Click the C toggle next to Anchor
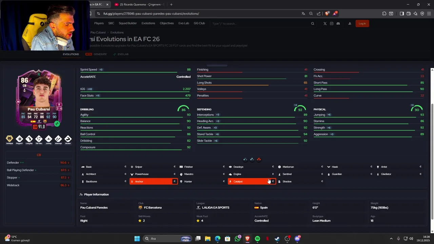Viewport: 434px width, 244px height. (175, 181)
